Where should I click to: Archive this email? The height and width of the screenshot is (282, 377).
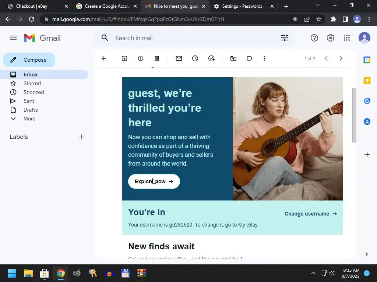click(124, 58)
